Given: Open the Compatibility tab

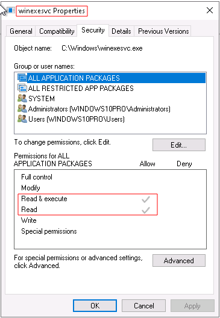Looking at the screenshot, I should pyautogui.click(x=57, y=31).
